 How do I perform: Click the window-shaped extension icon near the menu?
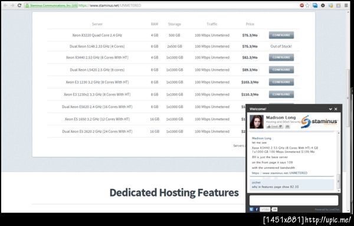pos(338,5)
